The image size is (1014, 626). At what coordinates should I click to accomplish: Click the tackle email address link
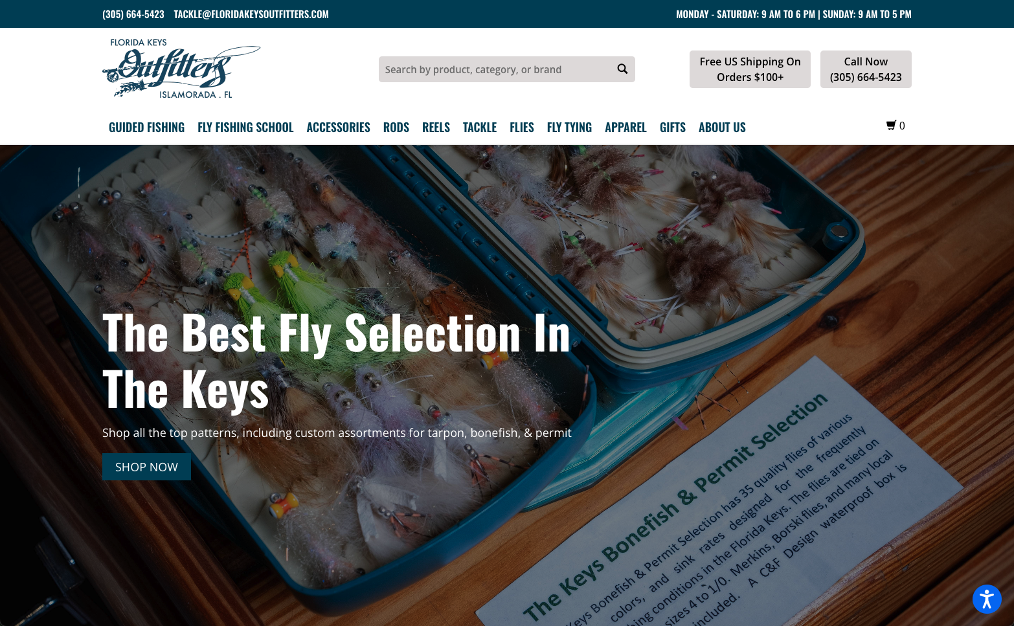251,14
